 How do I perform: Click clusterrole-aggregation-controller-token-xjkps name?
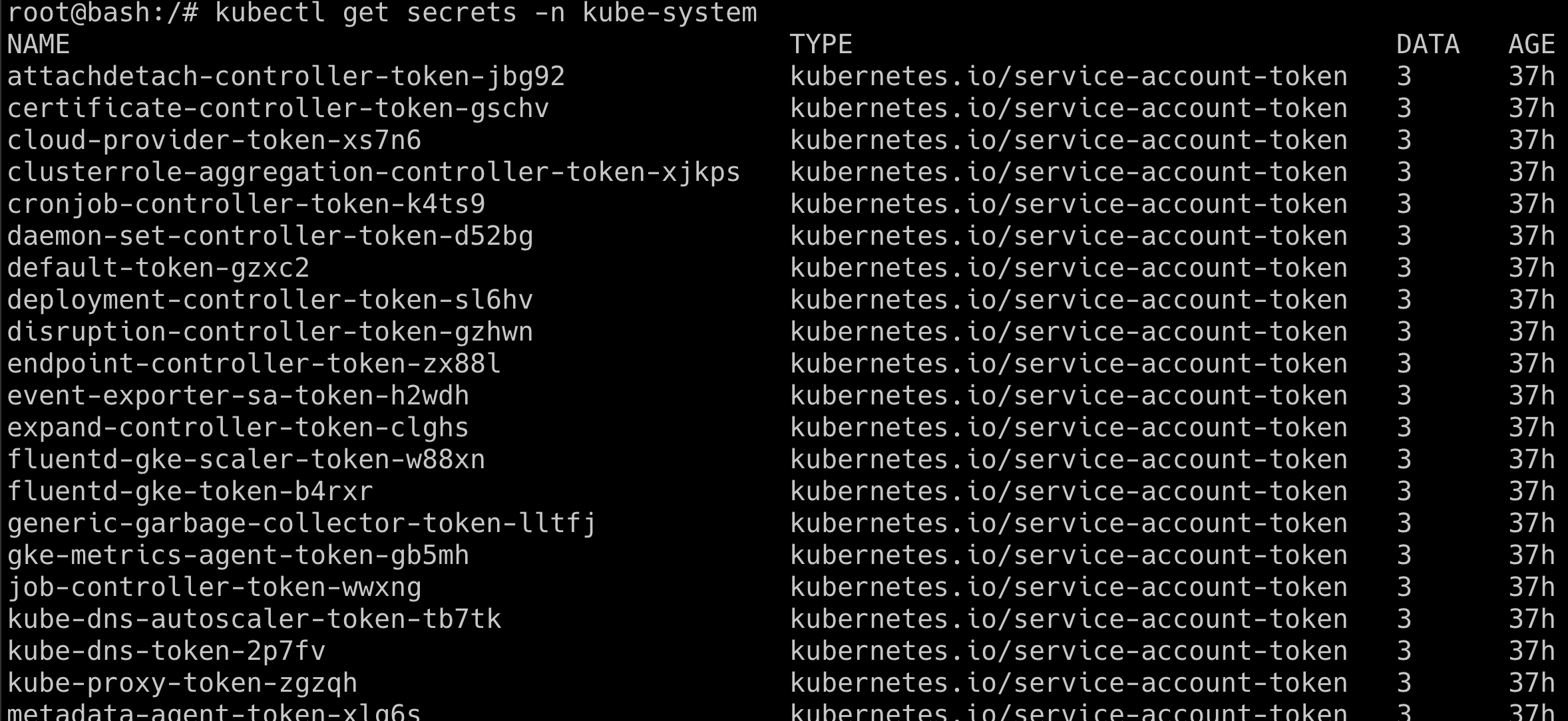pos(374,173)
